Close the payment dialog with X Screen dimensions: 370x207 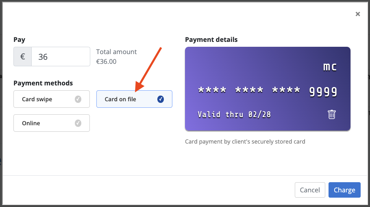(358, 14)
